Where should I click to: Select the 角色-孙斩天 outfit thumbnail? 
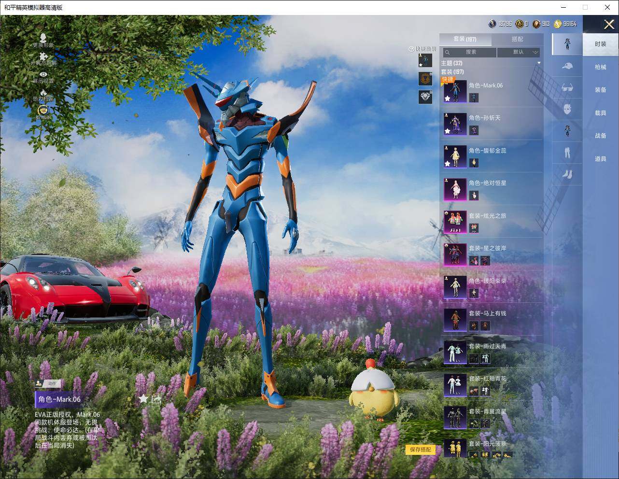pos(455,124)
